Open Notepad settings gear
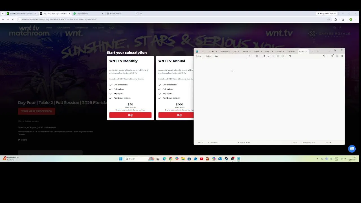 (x=342, y=56)
